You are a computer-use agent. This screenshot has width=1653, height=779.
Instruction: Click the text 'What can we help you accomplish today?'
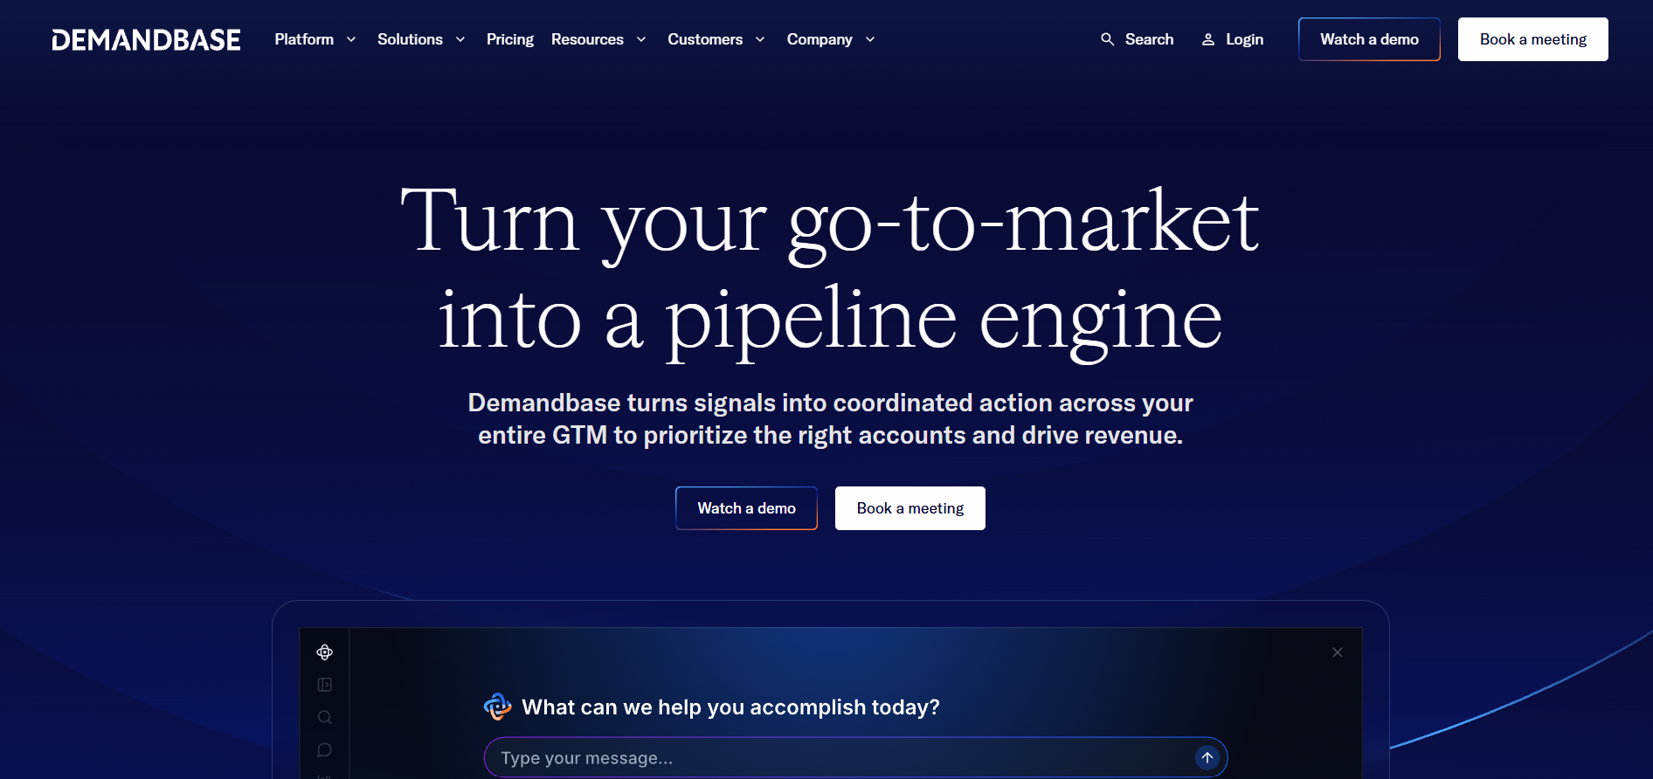click(x=730, y=707)
